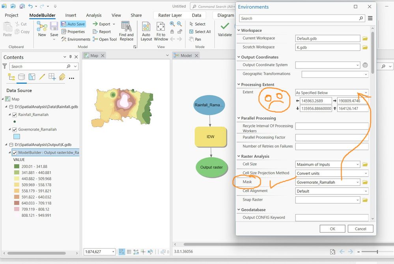Open model Properties
Image resolution: width=394 pixels, height=264 pixels.
click(x=73, y=31)
